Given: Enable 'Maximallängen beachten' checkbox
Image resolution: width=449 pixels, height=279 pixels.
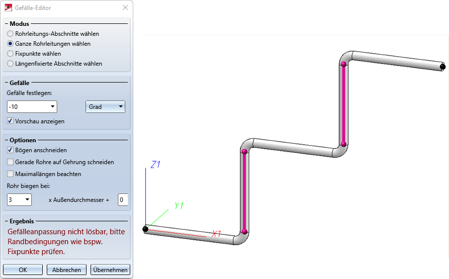Looking at the screenshot, I should pyautogui.click(x=10, y=174).
